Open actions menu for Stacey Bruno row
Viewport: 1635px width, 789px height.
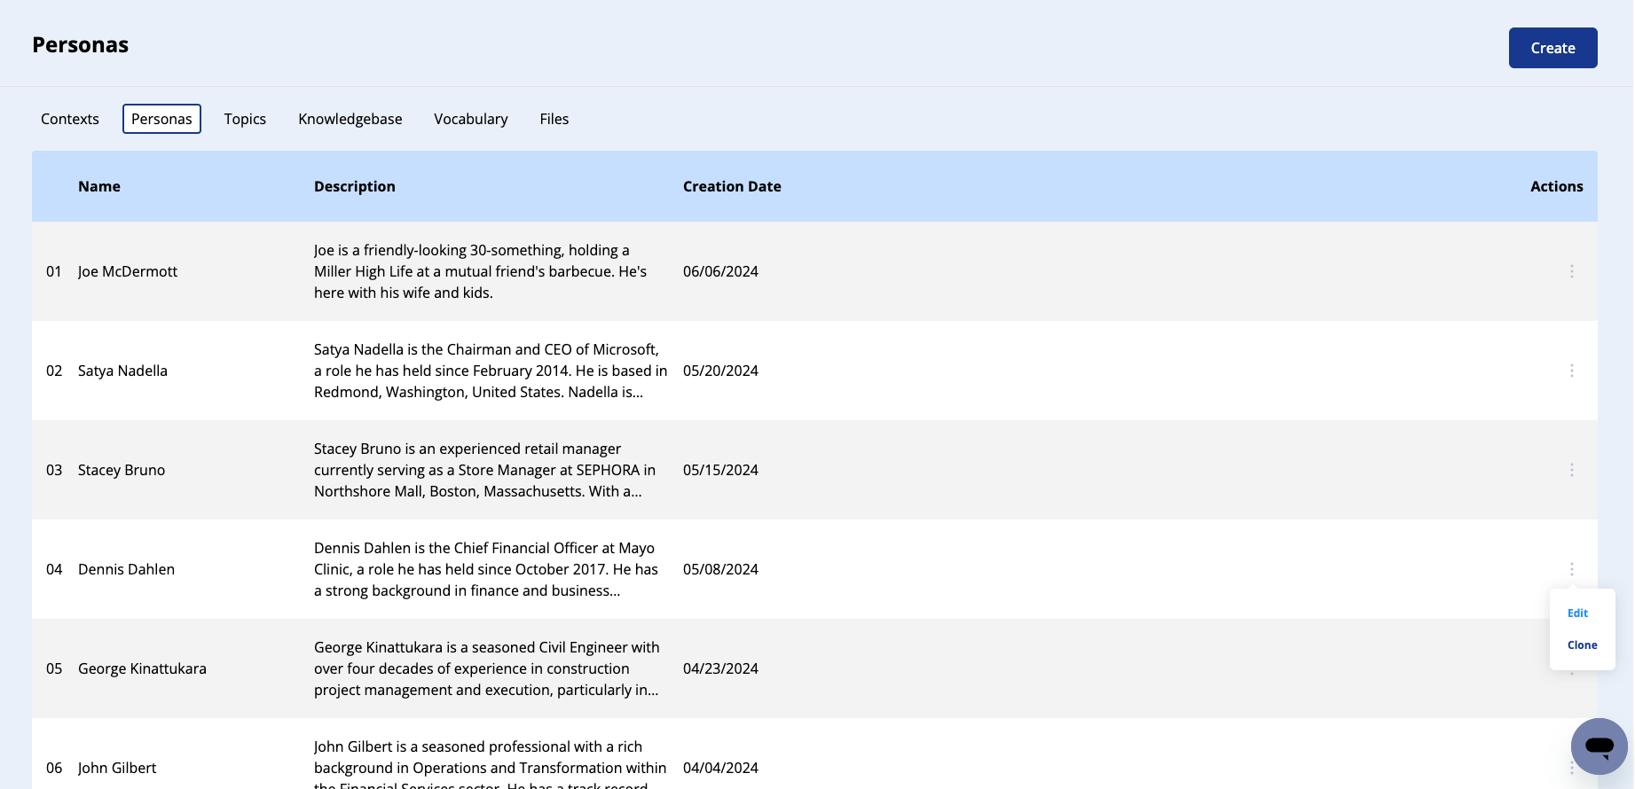(x=1571, y=470)
